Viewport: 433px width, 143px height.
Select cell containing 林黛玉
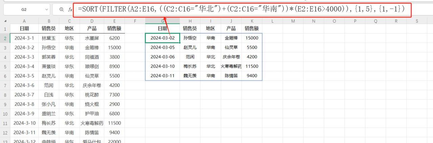[x=49, y=38]
